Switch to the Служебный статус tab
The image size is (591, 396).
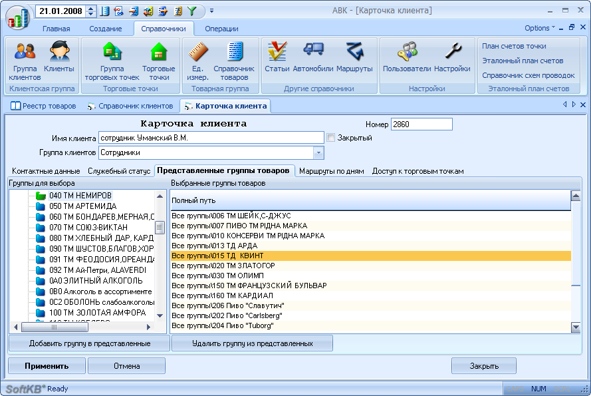coord(119,171)
